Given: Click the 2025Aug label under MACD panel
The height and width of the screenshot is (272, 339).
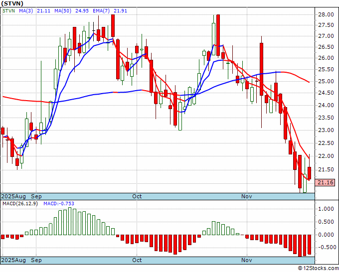Looking at the screenshot, I should 13,260.
